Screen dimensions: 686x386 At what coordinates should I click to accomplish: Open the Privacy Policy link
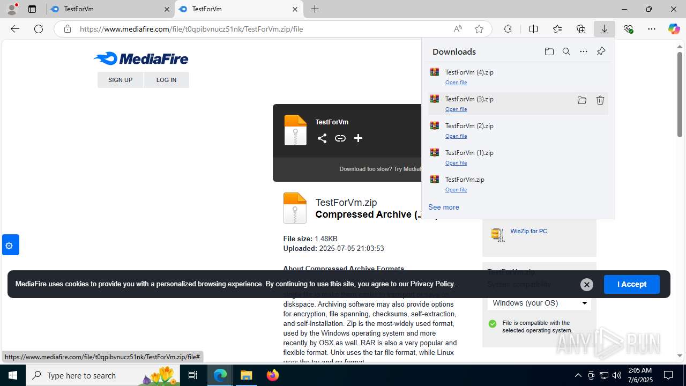coord(432,284)
